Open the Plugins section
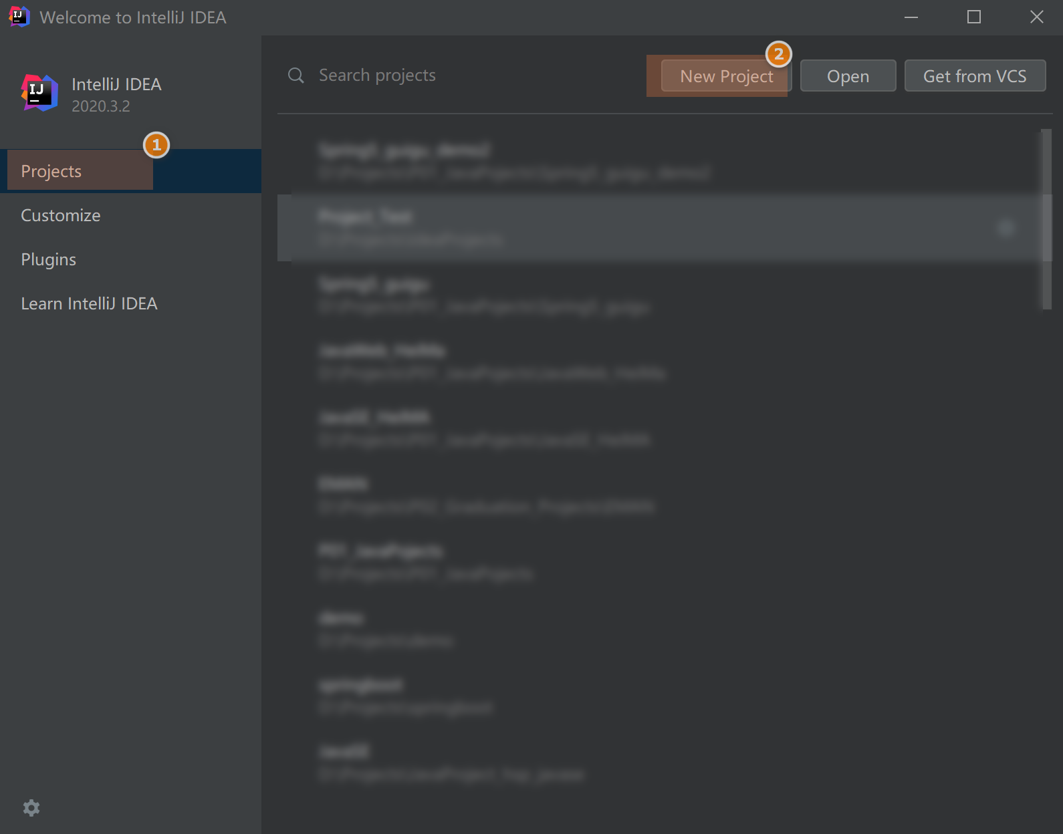 click(x=130, y=259)
